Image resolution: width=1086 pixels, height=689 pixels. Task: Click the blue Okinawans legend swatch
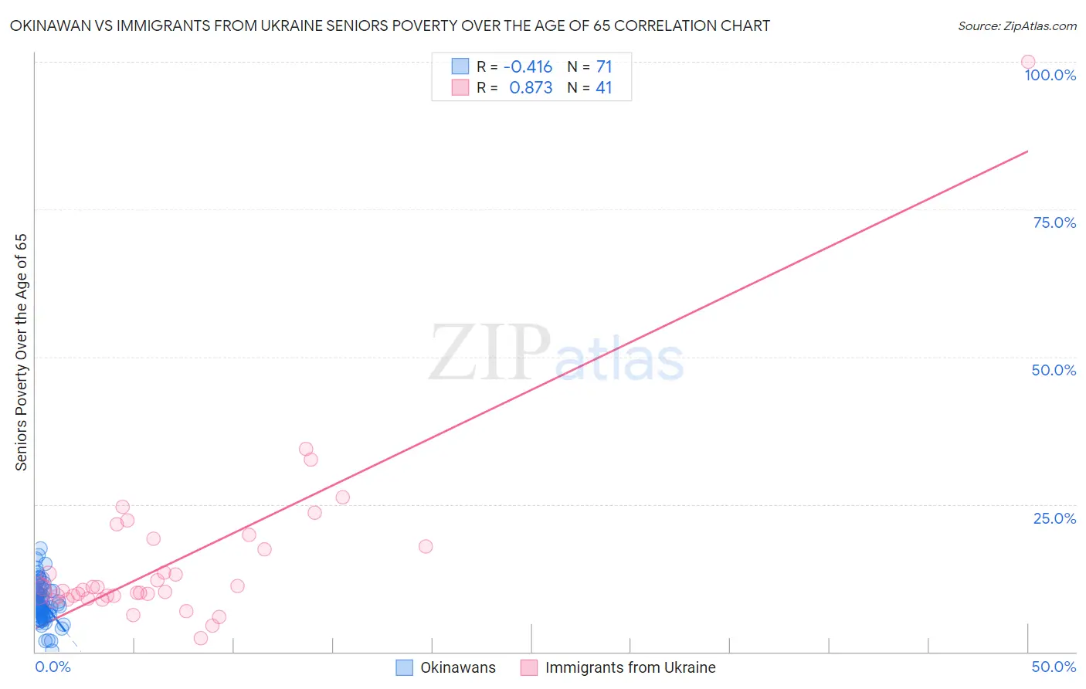pos(404,667)
